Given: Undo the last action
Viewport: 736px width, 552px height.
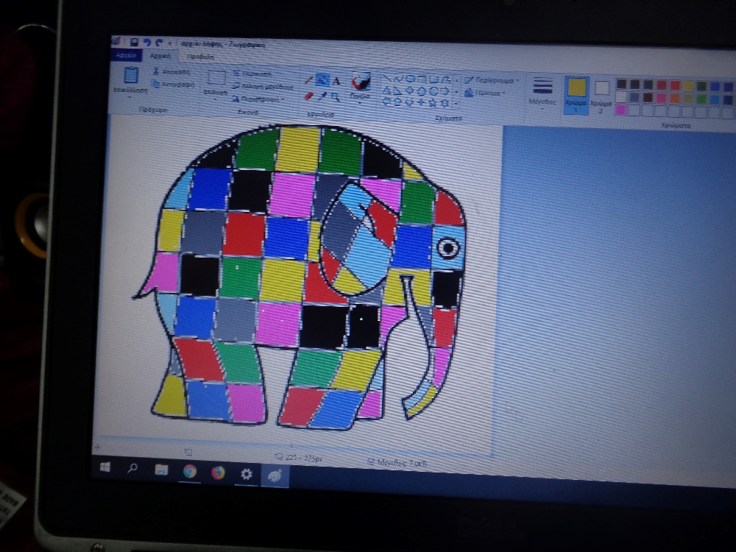Looking at the screenshot, I should [147, 43].
